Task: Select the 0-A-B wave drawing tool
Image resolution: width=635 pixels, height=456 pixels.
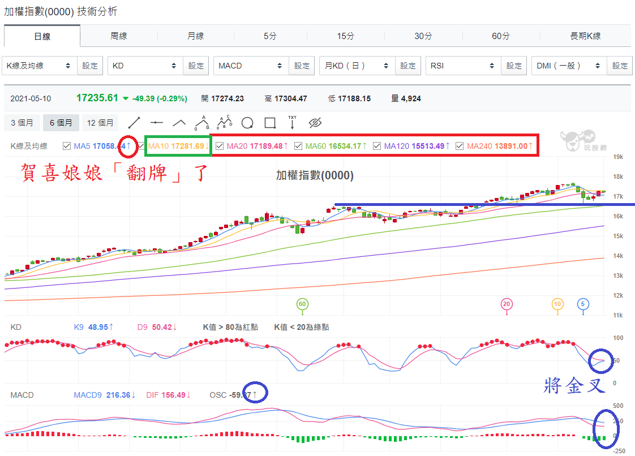Action: pyautogui.click(x=201, y=123)
